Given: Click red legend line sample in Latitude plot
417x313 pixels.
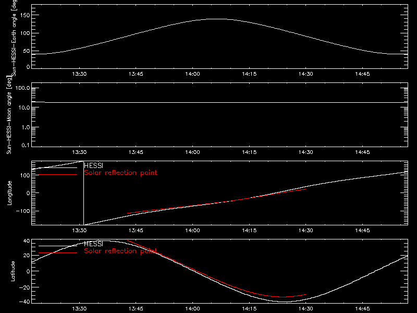Looking at the screenshot, I should 58,253.
